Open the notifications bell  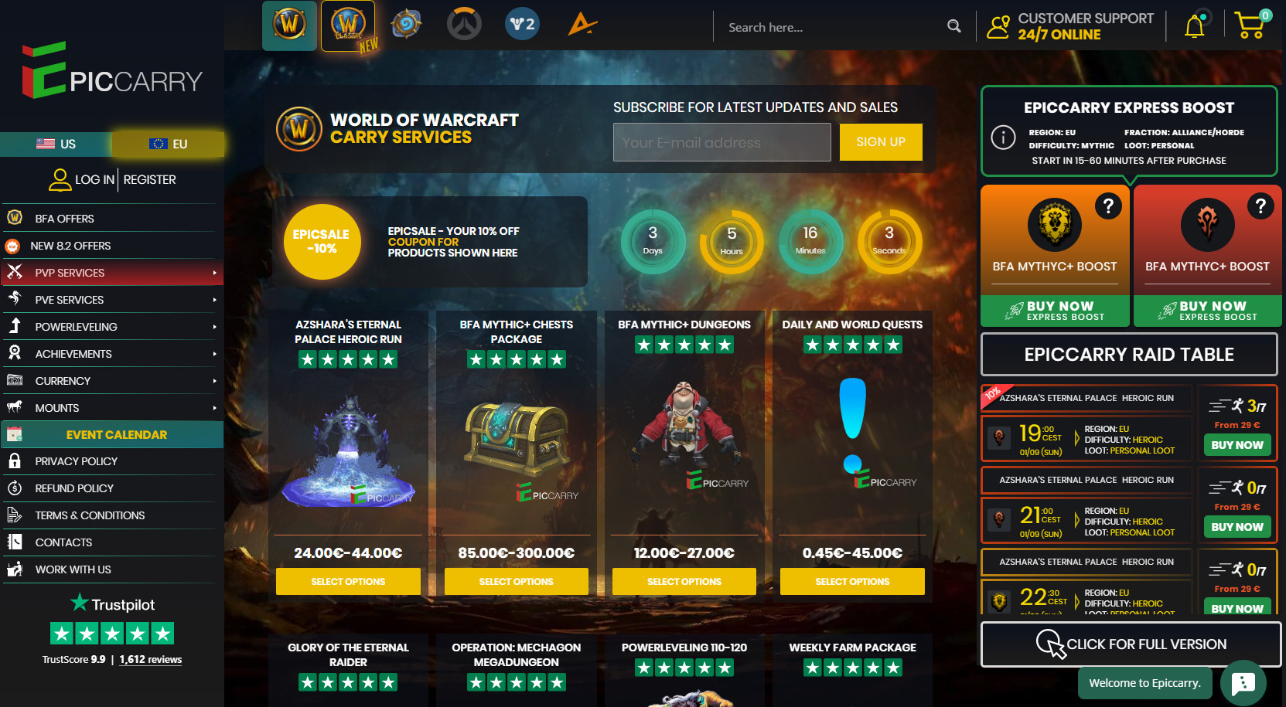1195,25
